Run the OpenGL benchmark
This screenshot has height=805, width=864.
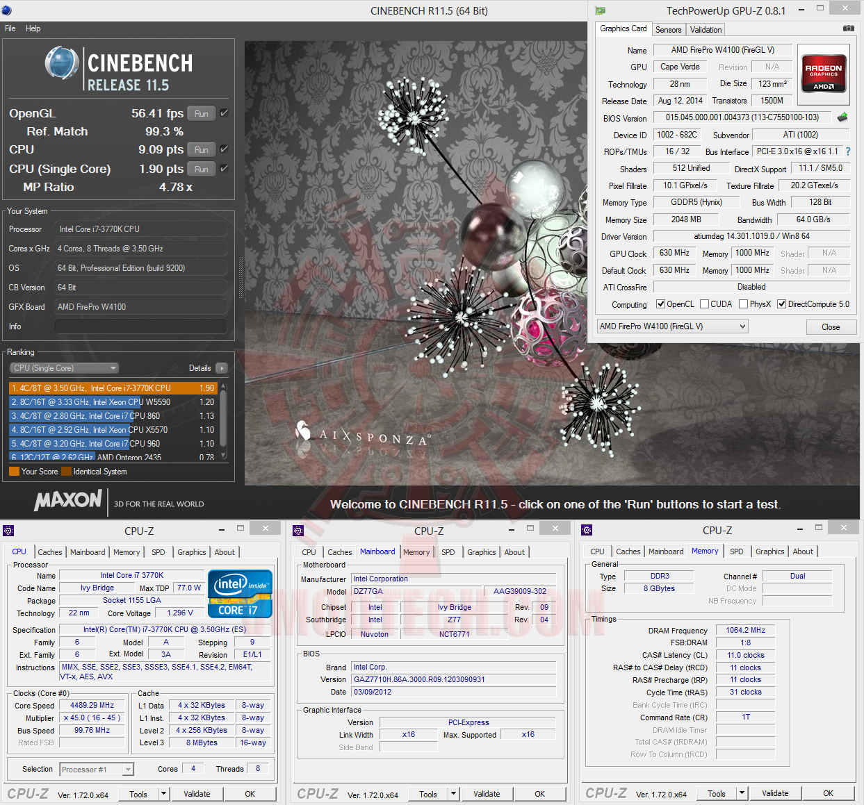pos(202,113)
